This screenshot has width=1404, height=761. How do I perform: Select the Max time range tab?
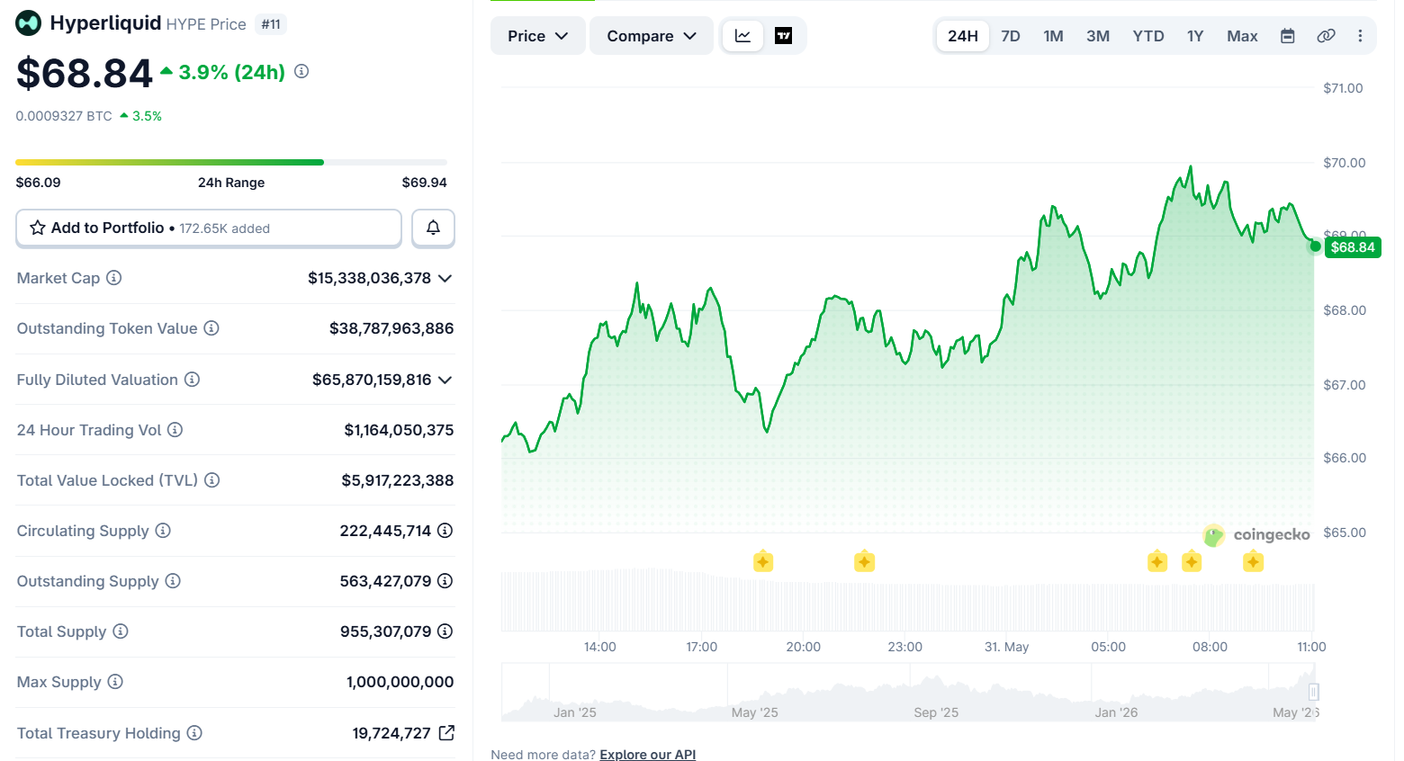click(1242, 36)
